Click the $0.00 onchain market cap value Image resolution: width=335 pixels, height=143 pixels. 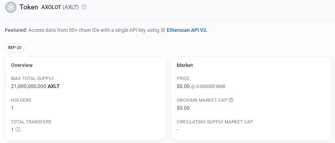[x=183, y=108]
